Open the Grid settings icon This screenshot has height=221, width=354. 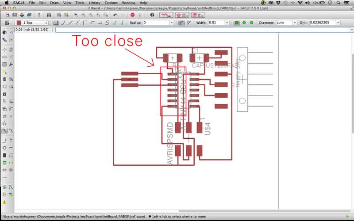(x=7, y=23)
